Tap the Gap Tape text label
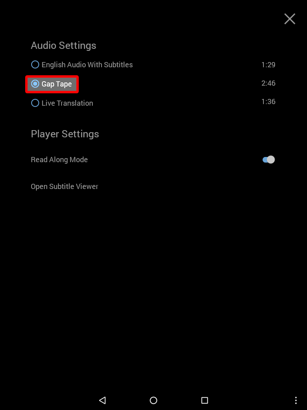Screen dimensions: 307x410 (57, 84)
